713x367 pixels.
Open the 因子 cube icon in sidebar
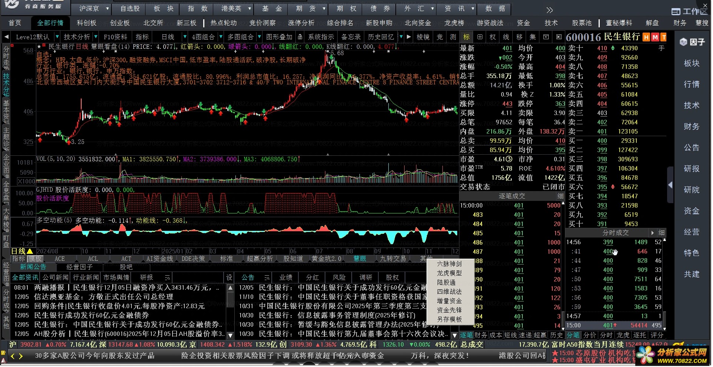click(x=684, y=42)
